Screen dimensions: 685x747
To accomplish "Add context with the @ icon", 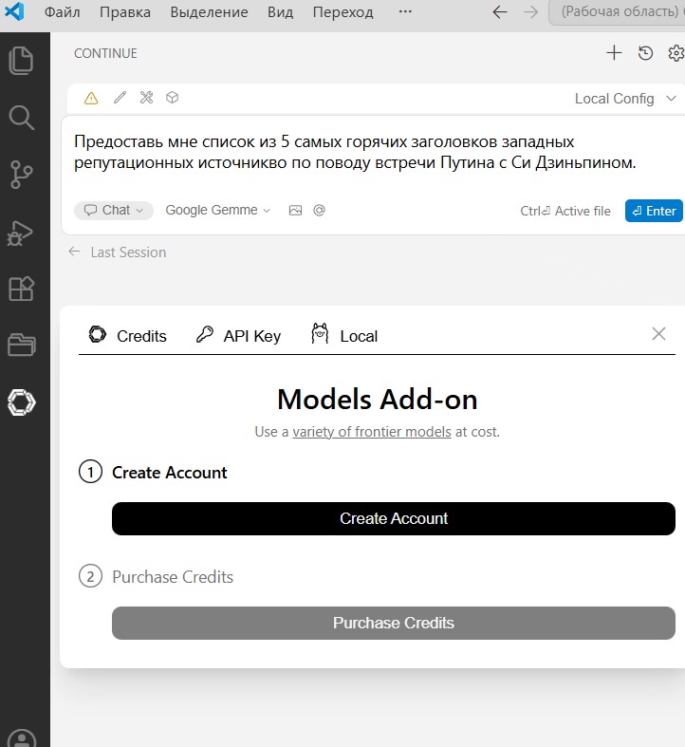I will click(x=319, y=210).
